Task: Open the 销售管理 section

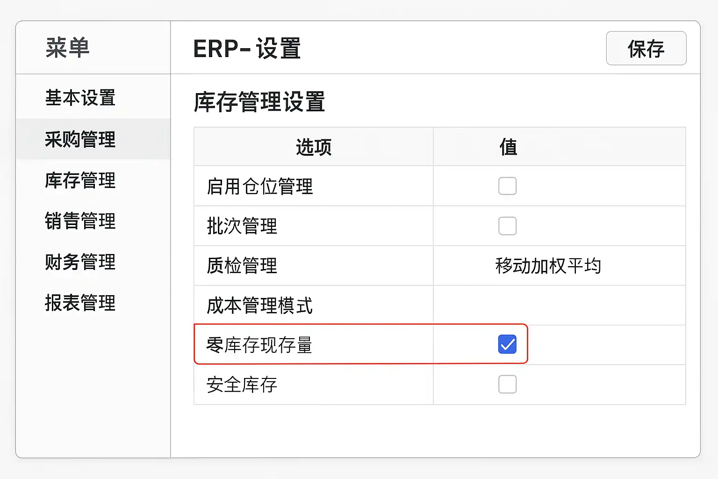Action: pos(80,221)
